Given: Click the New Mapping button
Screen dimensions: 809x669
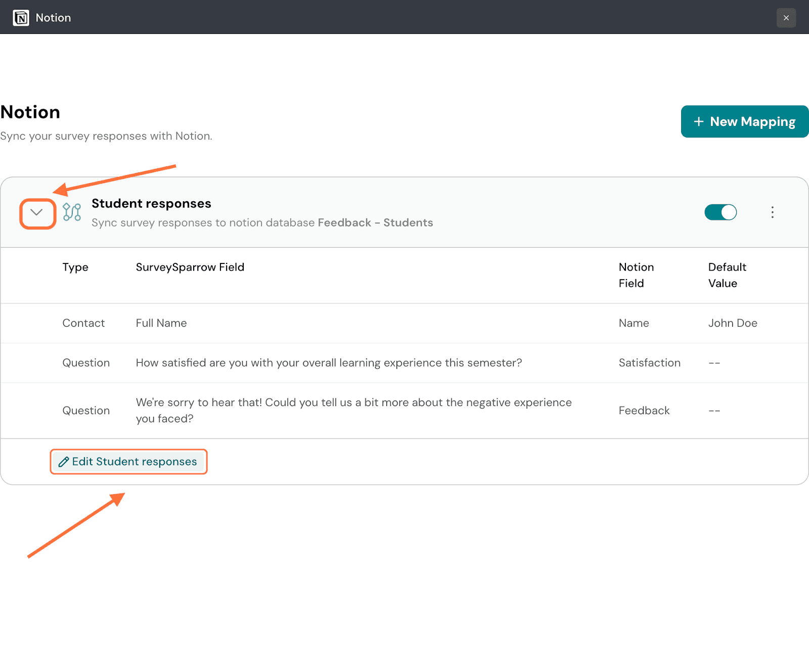Looking at the screenshot, I should pyautogui.click(x=744, y=121).
